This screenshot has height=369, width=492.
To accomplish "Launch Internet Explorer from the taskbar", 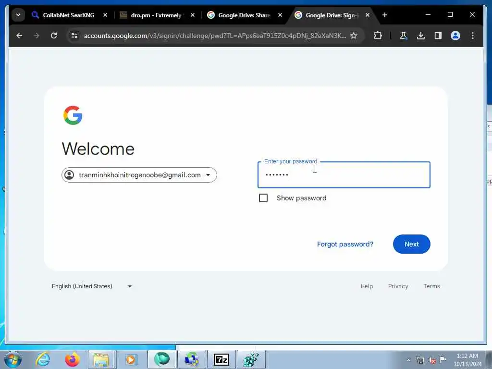I will click(x=43, y=359).
